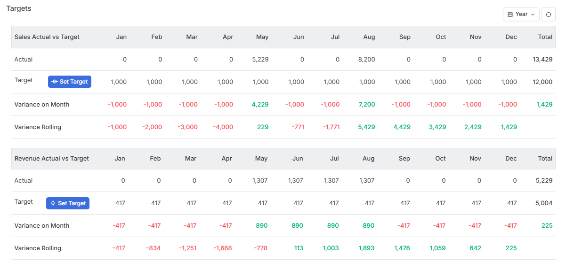This screenshot has height=269, width=566.
Task: Select Revenue Actual vs Target header
Action: point(52,159)
